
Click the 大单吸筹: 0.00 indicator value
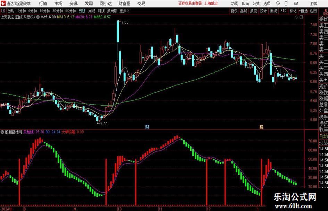(x=73, y=132)
